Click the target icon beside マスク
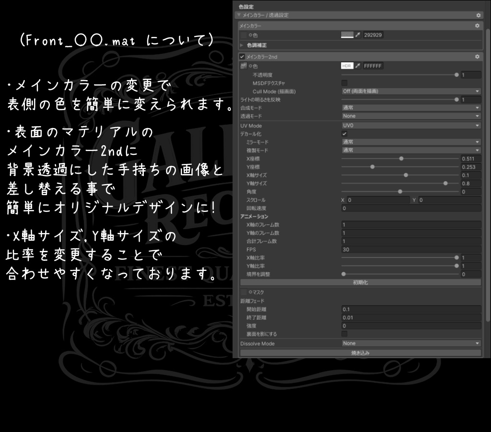The height and width of the screenshot is (432, 491). (250, 292)
